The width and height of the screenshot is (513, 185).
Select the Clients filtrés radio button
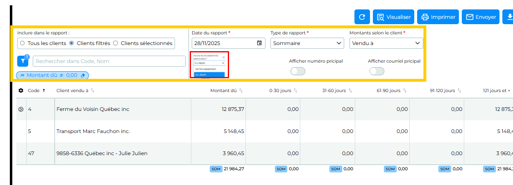pyautogui.click(x=71, y=43)
